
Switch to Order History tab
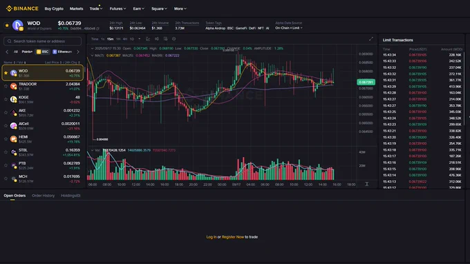(43, 196)
